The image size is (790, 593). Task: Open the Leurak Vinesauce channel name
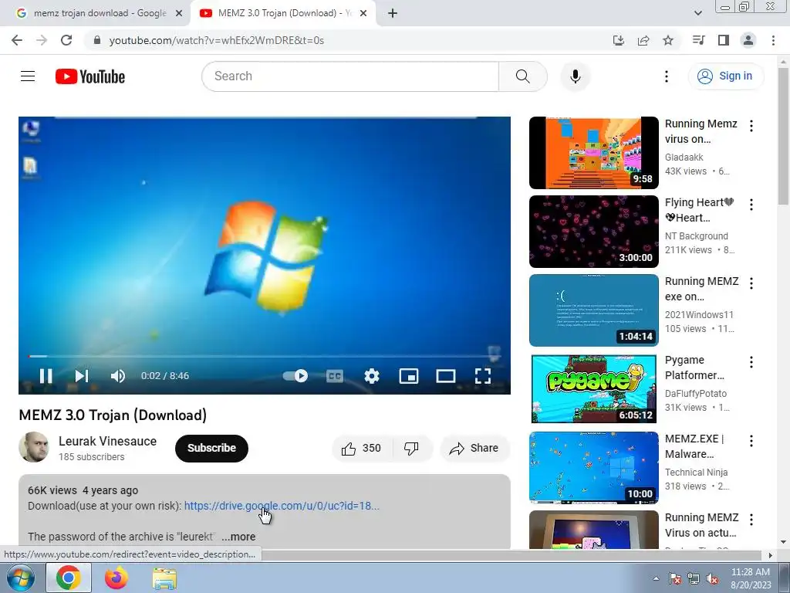107,441
